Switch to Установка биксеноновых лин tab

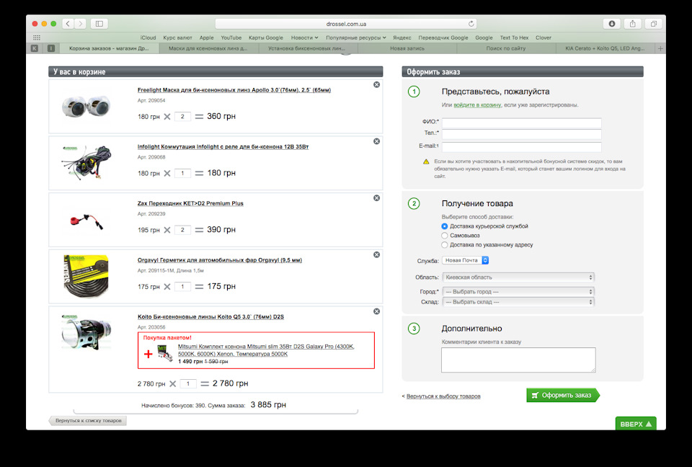[x=308, y=48]
